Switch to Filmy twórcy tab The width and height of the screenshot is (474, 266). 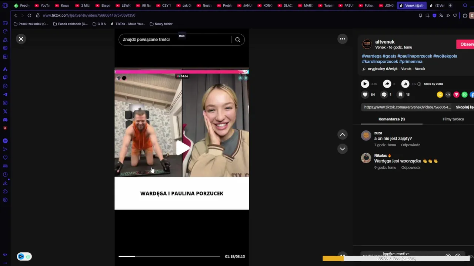[x=453, y=119]
